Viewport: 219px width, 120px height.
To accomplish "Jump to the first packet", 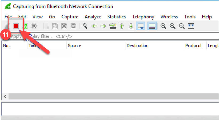I will (x=122, y=26).
